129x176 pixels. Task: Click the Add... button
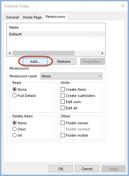click(x=35, y=61)
